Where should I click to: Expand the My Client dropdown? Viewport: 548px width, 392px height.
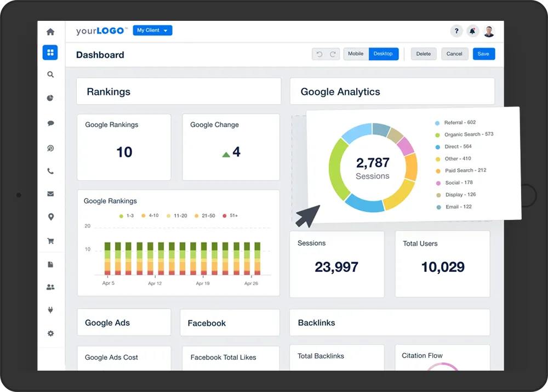[152, 30]
